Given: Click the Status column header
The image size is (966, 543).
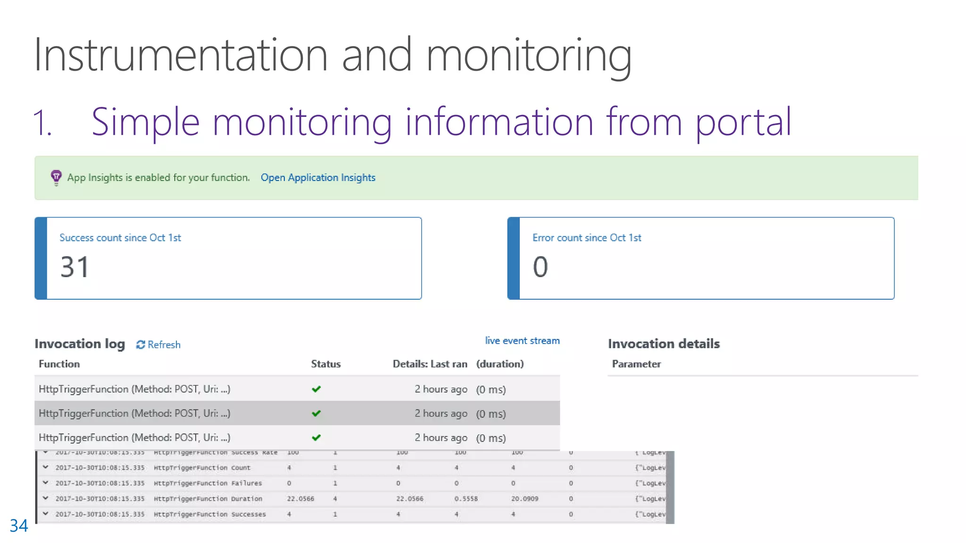Looking at the screenshot, I should coord(325,364).
